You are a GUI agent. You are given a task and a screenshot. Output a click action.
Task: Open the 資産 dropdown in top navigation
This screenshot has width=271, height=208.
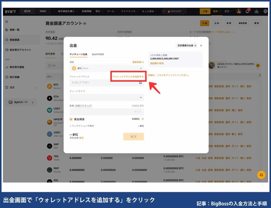[216, 11]
